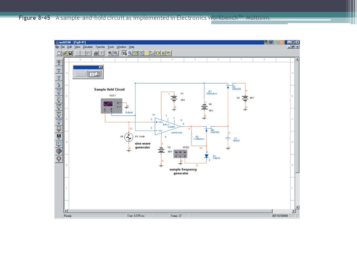357x268 pixels.
Task: Flip the O/I simulation power switch
Action: pyautogui.click(x=94, y=74)
